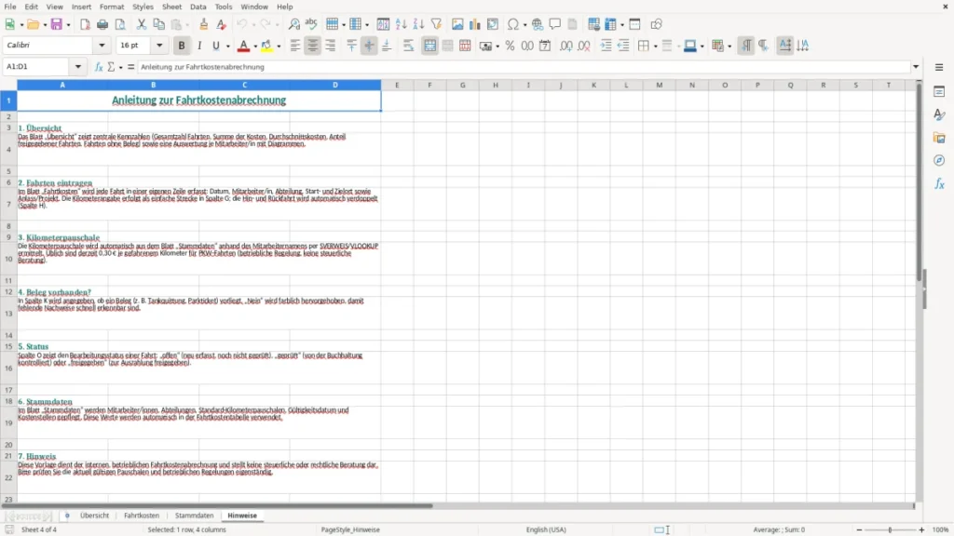Insert image icon
Image resolution: width=954 pixels, height=536 pixels.
(457, 24)
